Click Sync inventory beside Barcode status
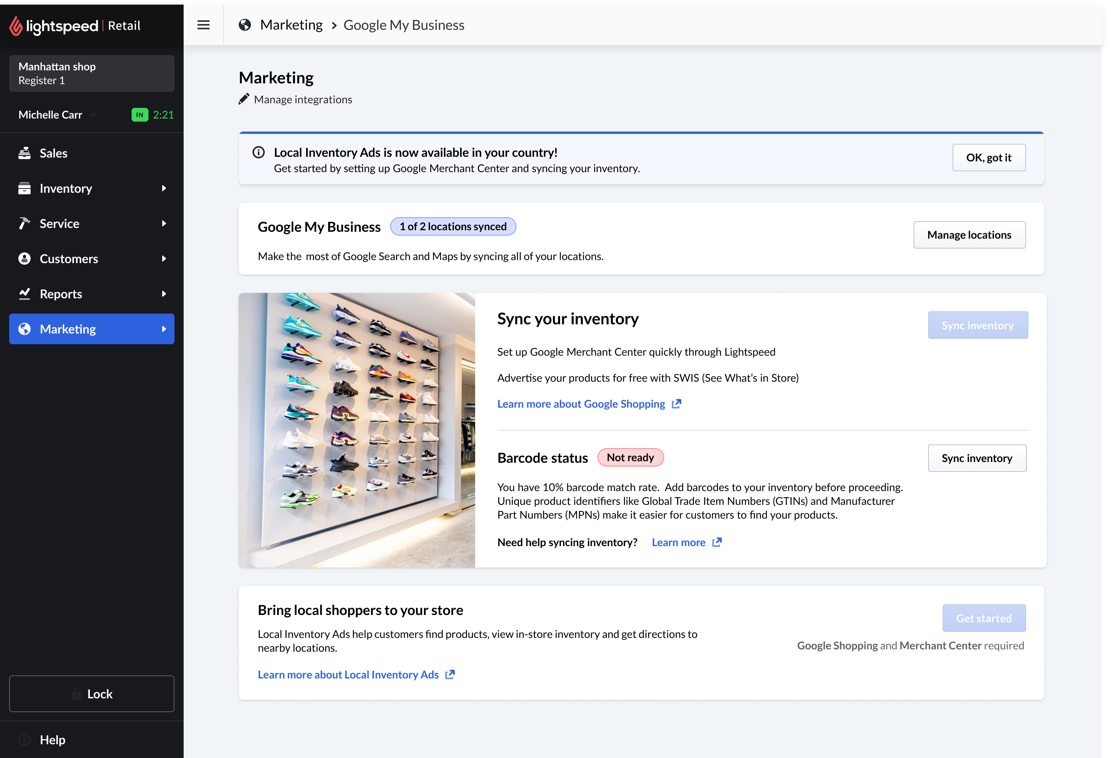Image resolution: width=1111 pixels, height=758 pixels. pos(977,458)
